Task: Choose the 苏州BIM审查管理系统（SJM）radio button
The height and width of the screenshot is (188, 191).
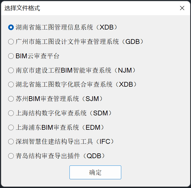Action: coord(11,99)
